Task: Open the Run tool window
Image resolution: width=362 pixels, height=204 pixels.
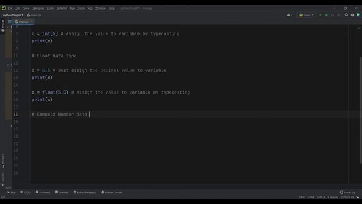Action: click(x=11, y=192)
